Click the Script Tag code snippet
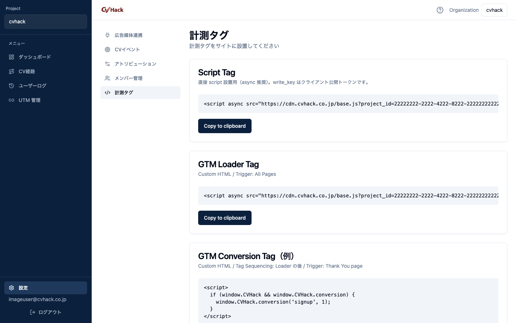Image resolution: width=516 pixels, height=323 pixels. (348, 104)
